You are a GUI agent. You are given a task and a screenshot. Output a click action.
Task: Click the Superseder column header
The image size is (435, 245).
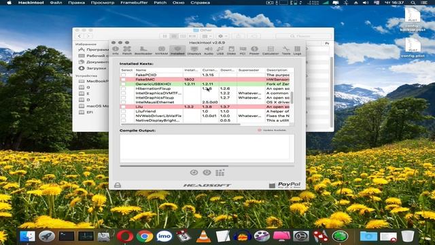(251, 70)
